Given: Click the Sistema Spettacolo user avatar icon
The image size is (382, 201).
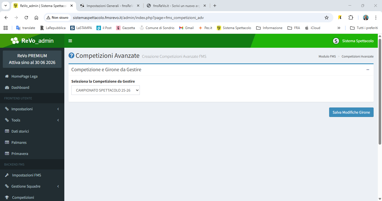Looking at the screenshot, I should (x=336, y=41).
